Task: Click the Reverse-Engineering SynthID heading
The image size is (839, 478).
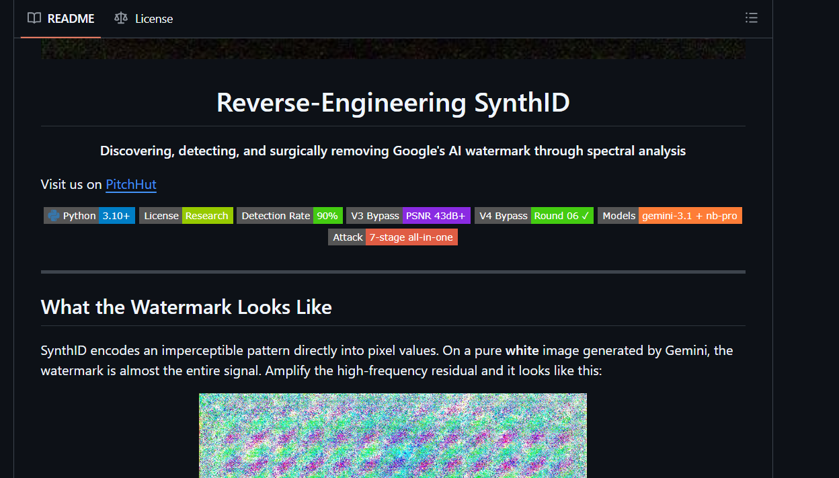Action: (393, 102)
